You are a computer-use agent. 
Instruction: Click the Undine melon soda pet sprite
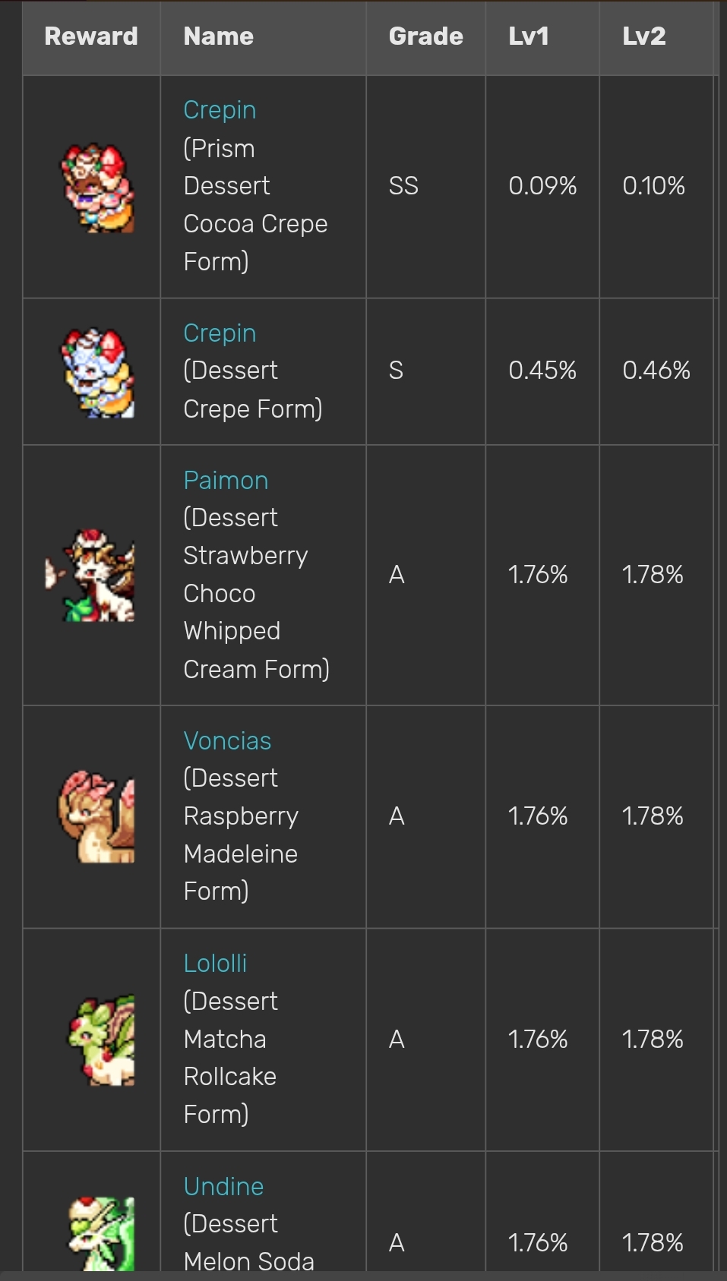(x=102, y=1233)
